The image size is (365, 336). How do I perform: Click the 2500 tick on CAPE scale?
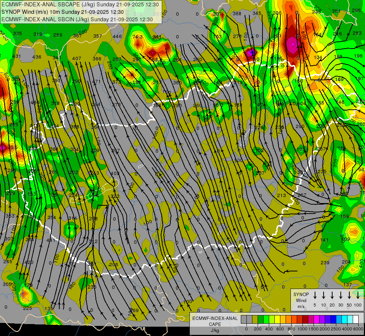(x=336, y=329)
